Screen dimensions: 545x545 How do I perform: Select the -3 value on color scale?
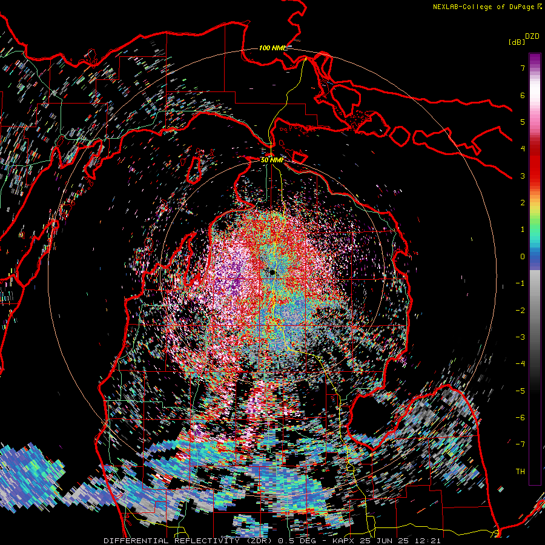520,337
